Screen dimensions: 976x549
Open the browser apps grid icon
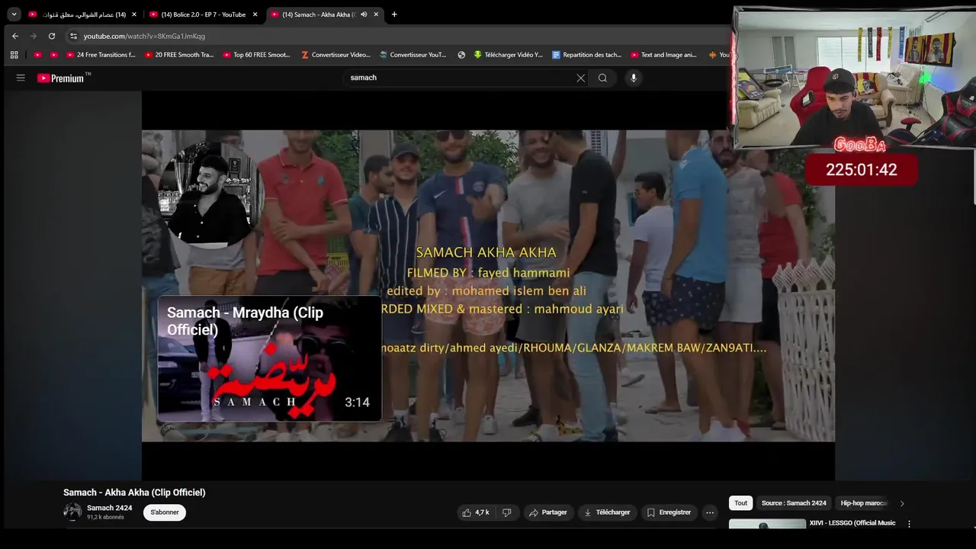pyautogui.click(x=14, y=55)
